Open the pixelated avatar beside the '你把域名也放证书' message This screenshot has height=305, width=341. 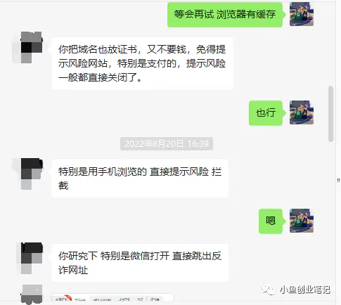28,47
